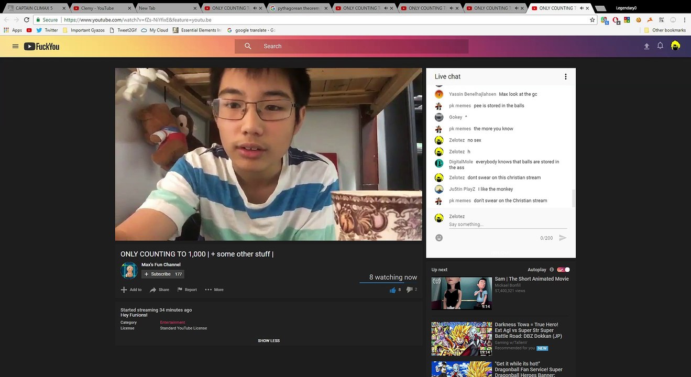Click the '8 watching now' text
Image resolution: width=691 pixels, height=377 pixels.
pyautogui.click(x=393, y=278)
